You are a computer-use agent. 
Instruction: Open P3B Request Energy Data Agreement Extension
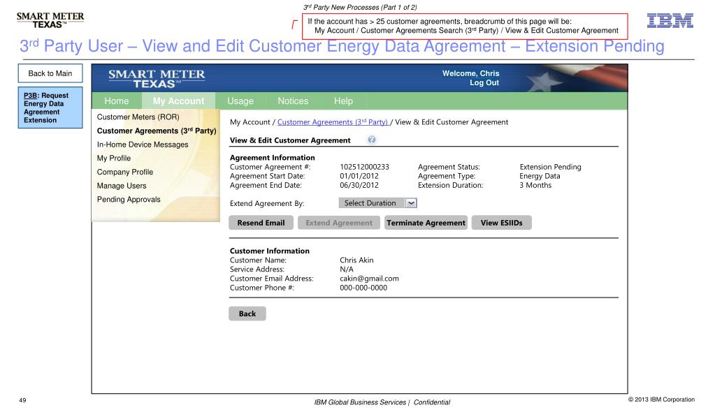(50, 108)
